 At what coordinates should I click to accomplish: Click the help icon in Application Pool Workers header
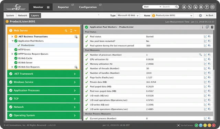click(212, 27)
